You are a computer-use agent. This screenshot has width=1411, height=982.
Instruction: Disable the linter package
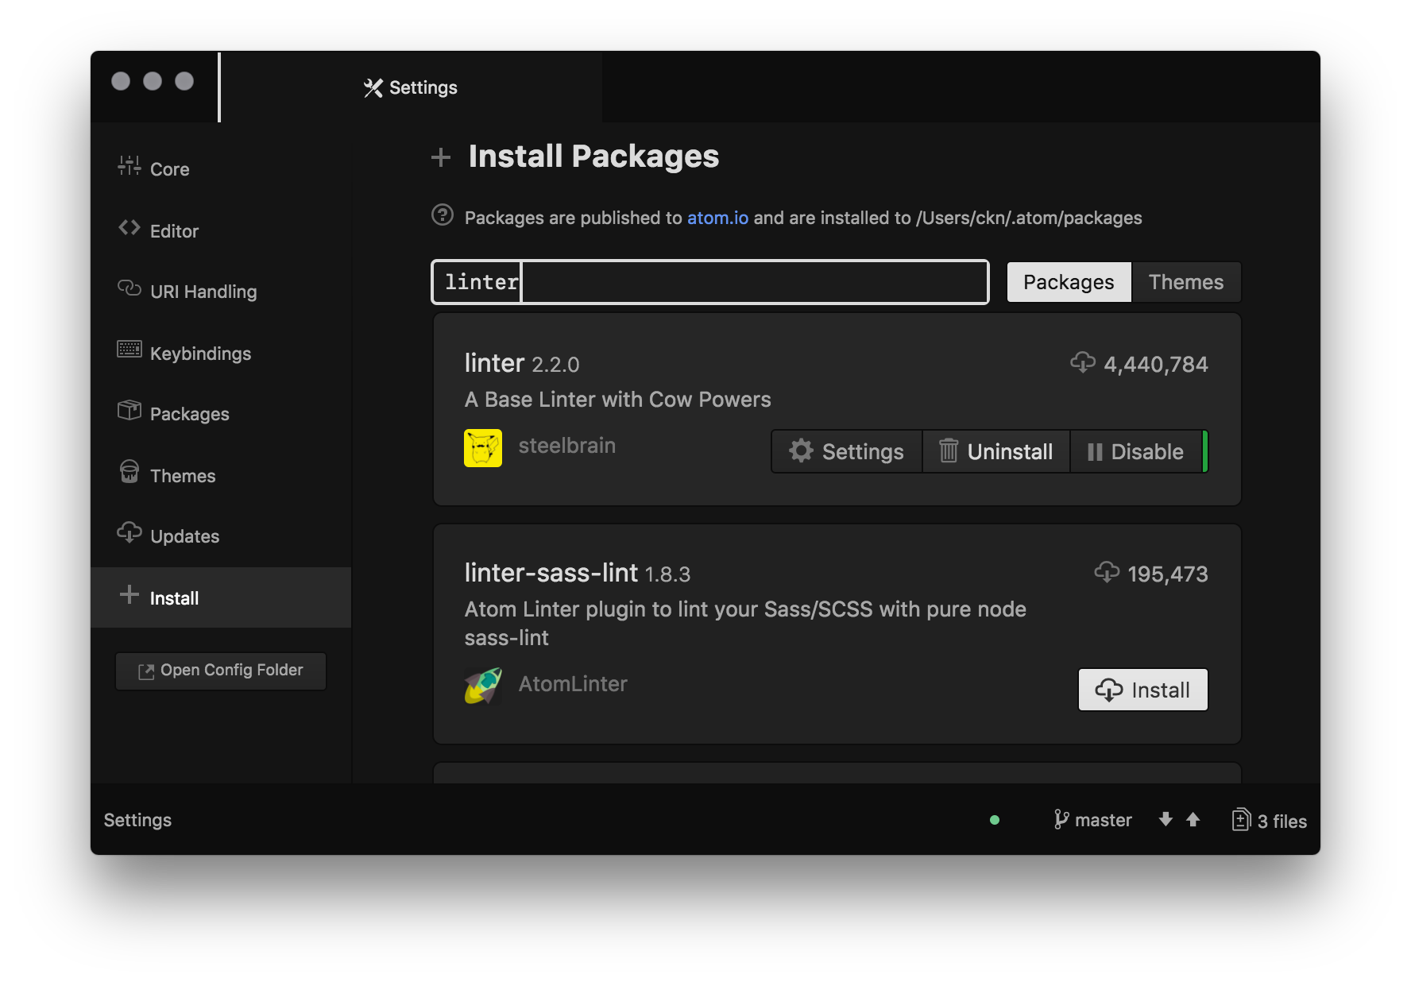(x=1136, y=451)
